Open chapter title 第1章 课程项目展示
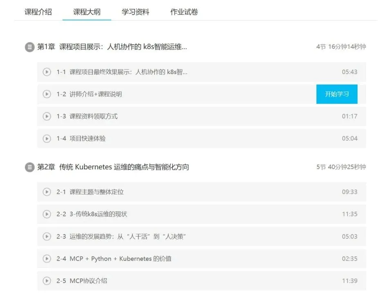380x295 pixels. (112, 47)
